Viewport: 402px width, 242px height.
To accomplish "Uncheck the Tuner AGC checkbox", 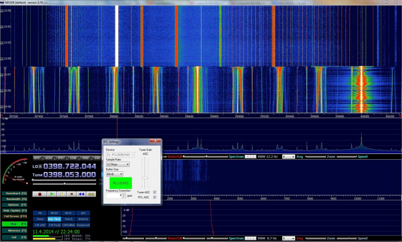I will (x=154, y=192).
